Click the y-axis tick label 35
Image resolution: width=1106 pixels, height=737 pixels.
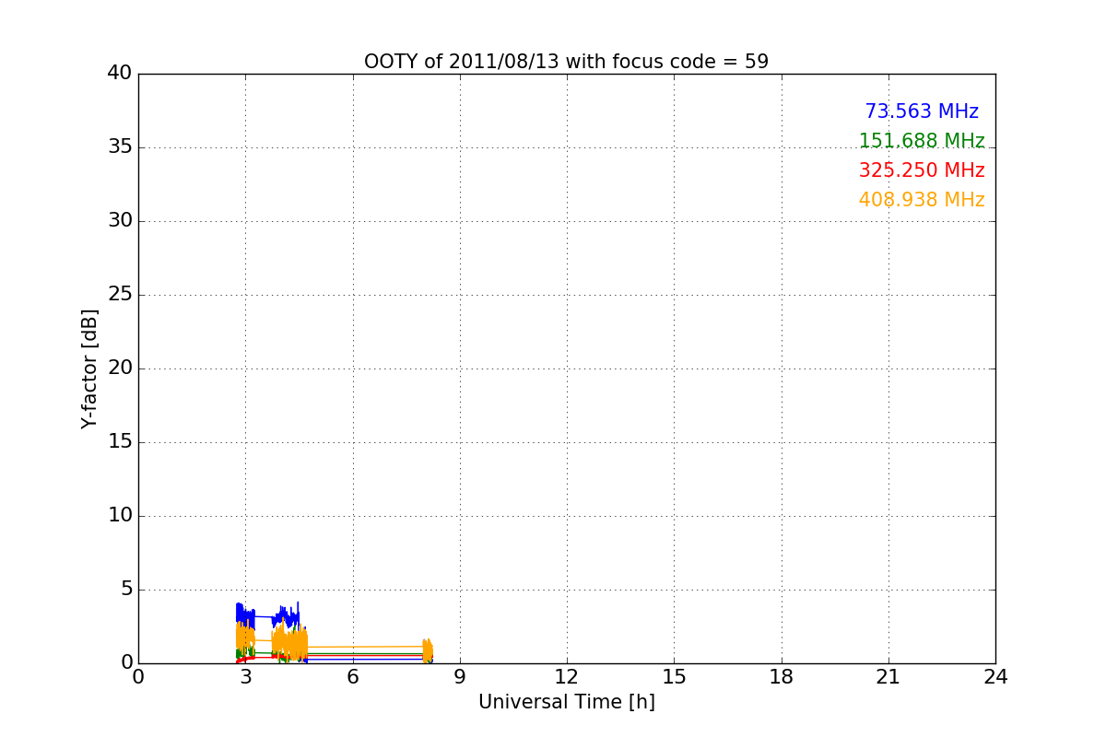point(120,147)
